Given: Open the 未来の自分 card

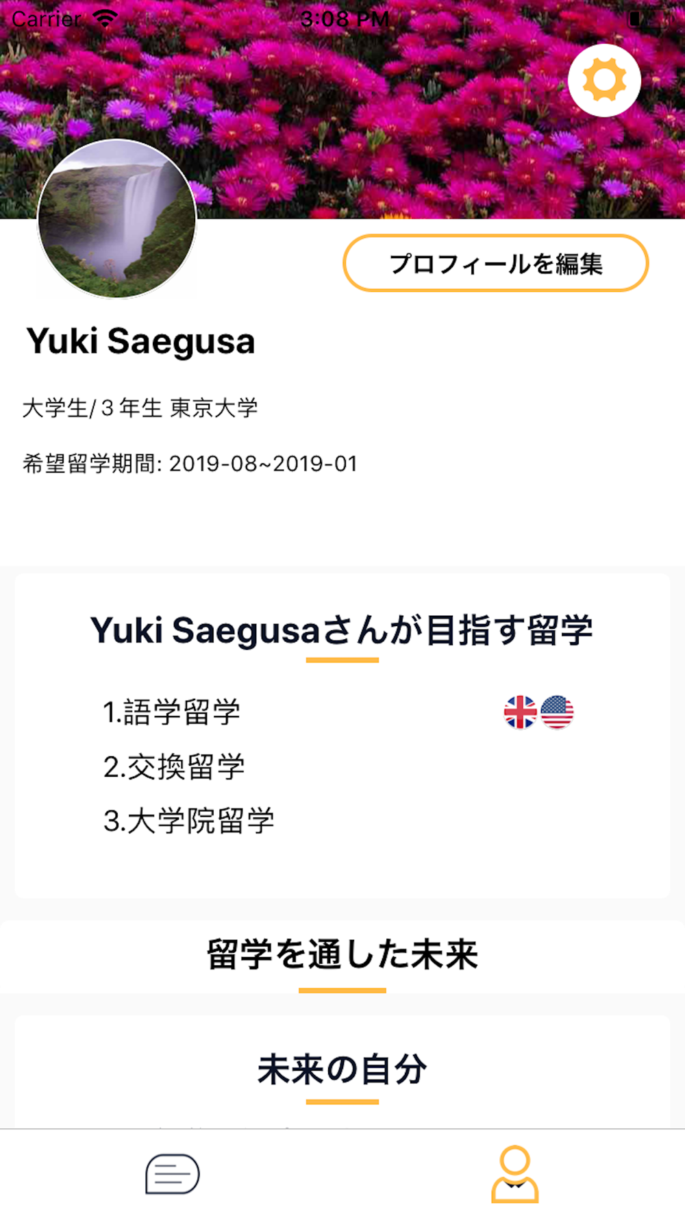Looking at the screenshot, I should tap(342, 1070).
